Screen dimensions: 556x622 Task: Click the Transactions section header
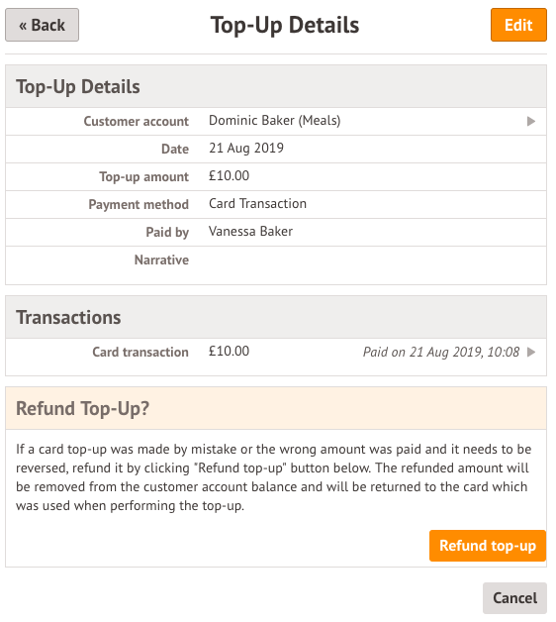pos(276,317)
